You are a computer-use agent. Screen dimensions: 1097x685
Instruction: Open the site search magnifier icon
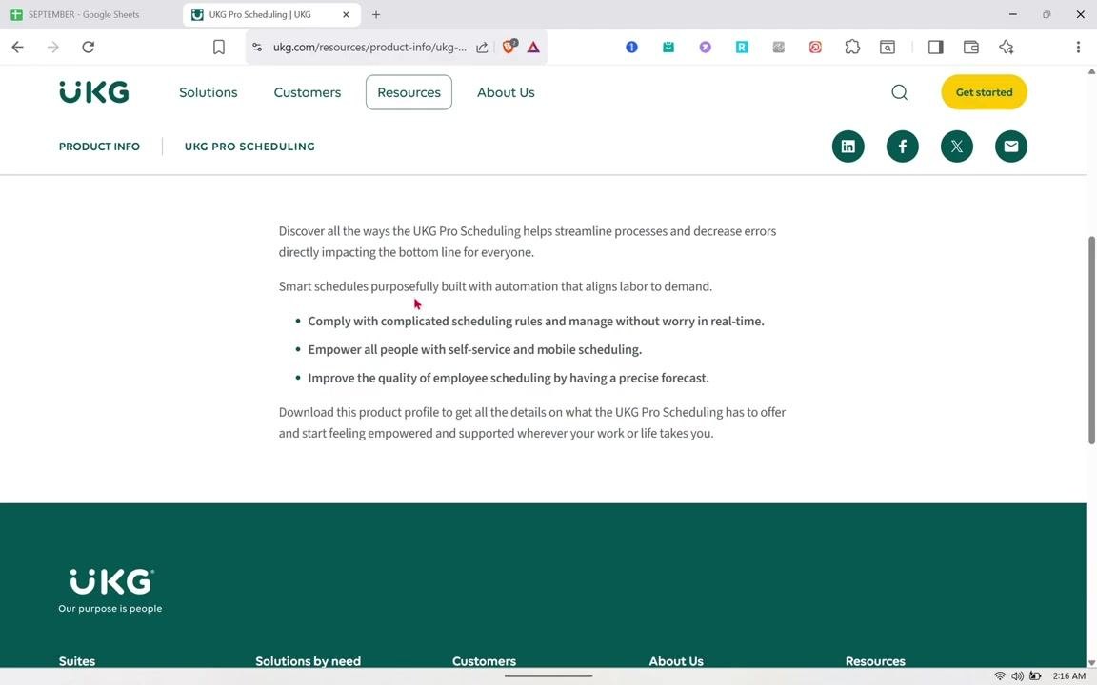(899, 92)
